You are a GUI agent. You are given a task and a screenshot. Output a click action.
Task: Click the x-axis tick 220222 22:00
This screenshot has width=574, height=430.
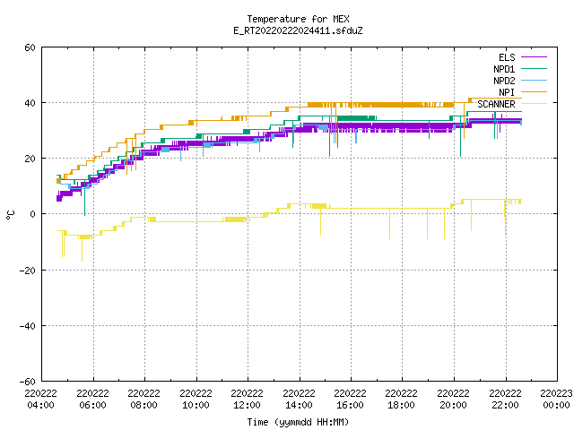[506, 400]
